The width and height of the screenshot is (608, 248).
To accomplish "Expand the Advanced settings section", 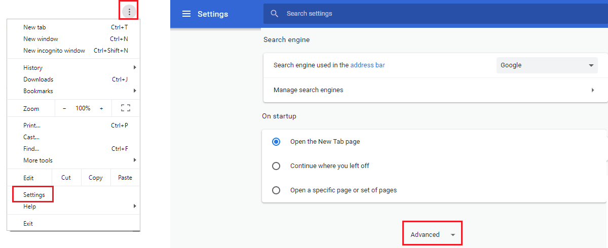I will pos(432,234).
